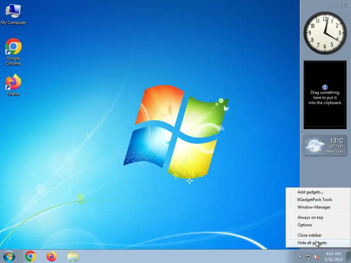Screen dimensions: 351x263
Task: Open Windows Explorer from the taskbar
Action: point(73,256)
